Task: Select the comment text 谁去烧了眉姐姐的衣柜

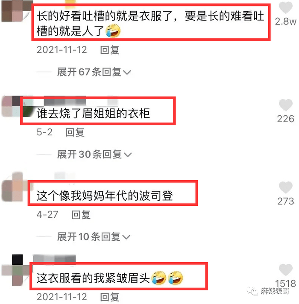Action: coord(93,113)
